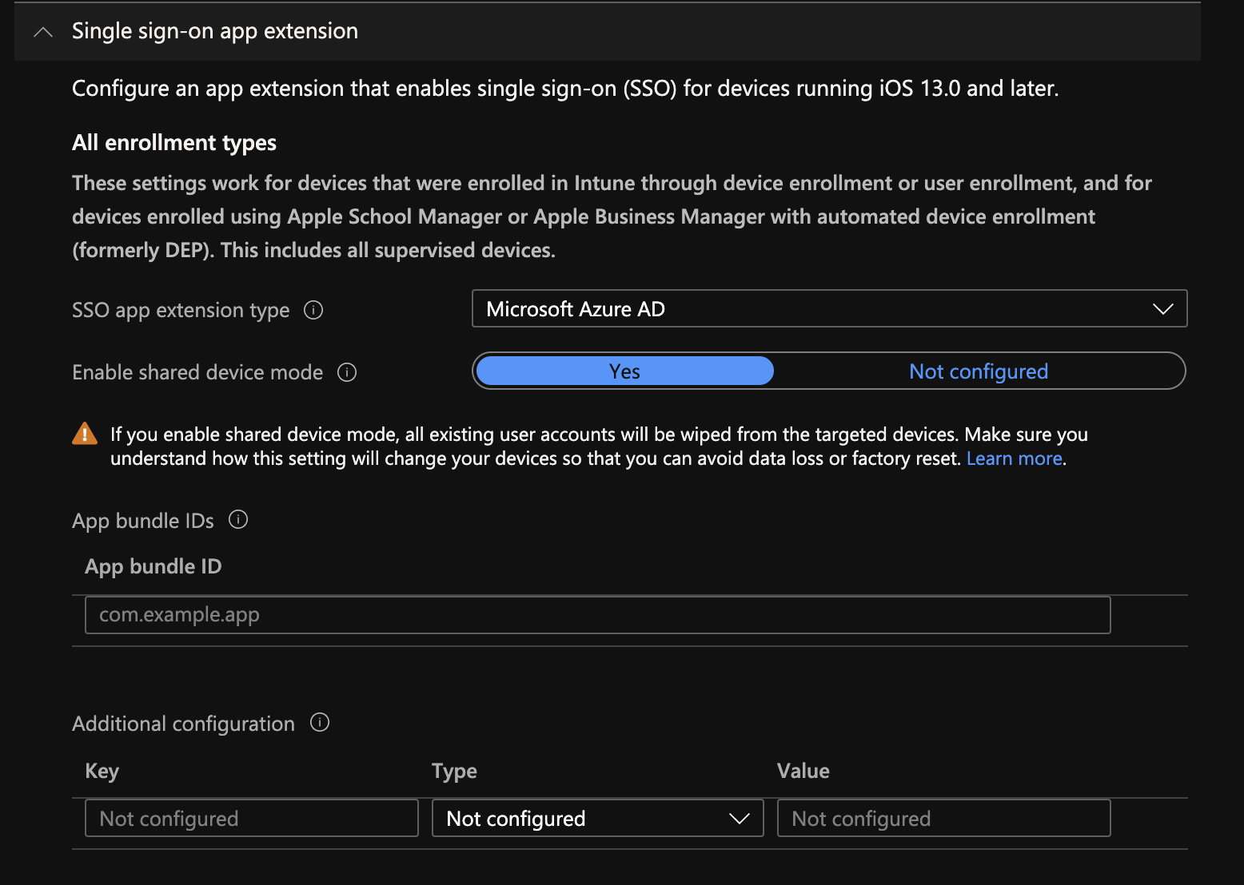This screenshot has height=885, width=1244.
Task: Open the Type dropdown under Additional configuration
Action: click(x=597, y=818)
